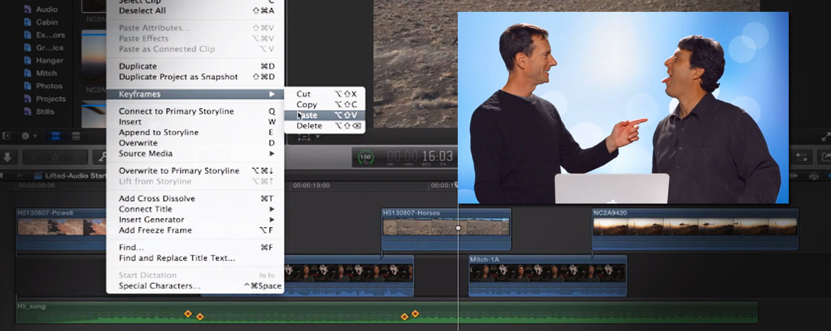Select Paste in the Keyframes submenu

pyautogui.click(x=325, y=115)
